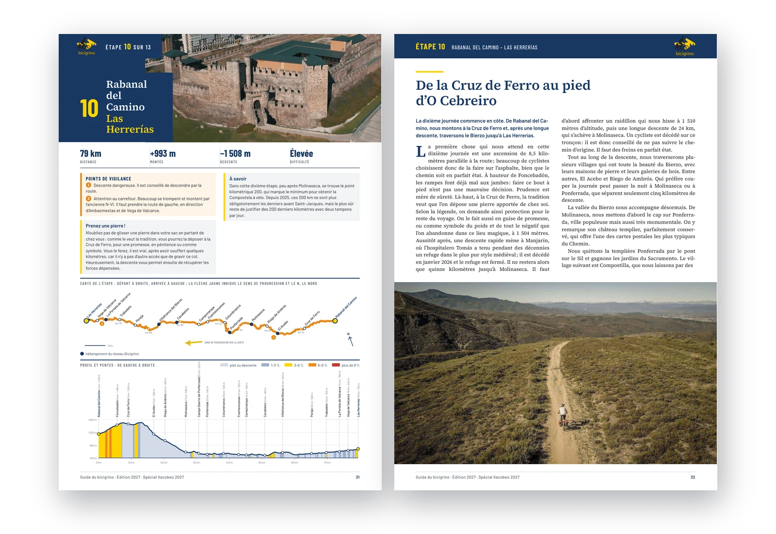Click warning marker 1 in Points de vigilance box

click(x=89, y=185)
